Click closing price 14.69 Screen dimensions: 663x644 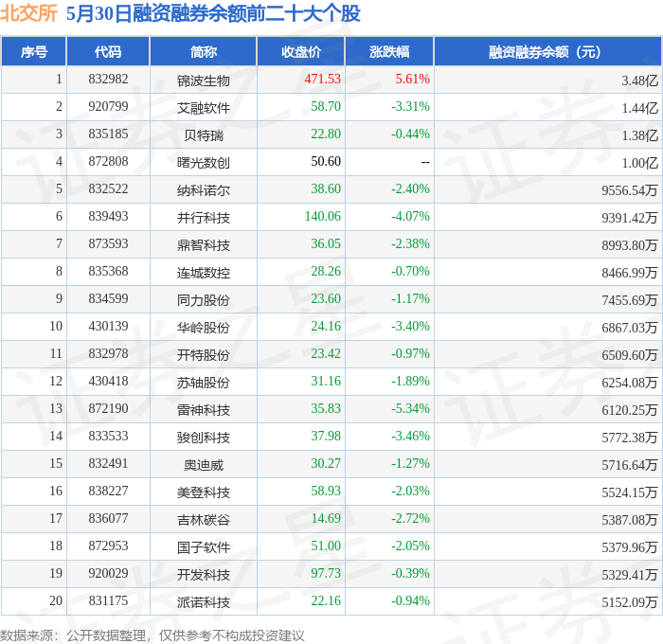pyautogui.click(x=326, y=518)
